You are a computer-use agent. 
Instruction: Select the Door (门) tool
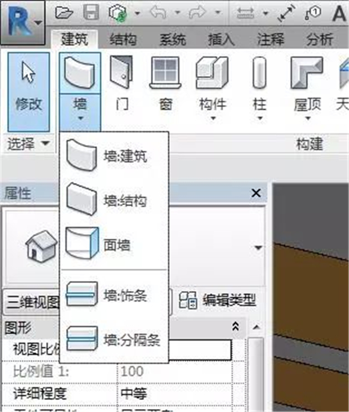pyautogui.click(x=122, y=84)
